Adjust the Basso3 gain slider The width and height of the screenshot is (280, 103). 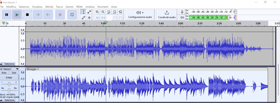(x=9, y=84)
